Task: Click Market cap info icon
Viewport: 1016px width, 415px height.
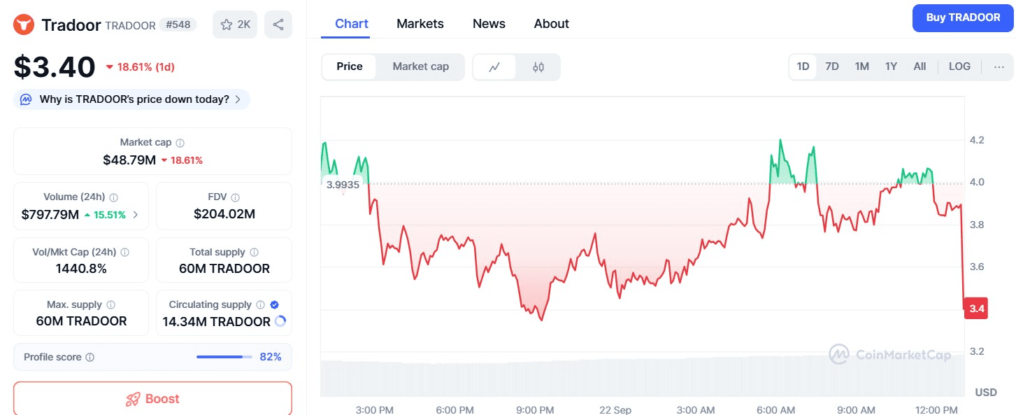Action: pyautogui.click(x=180, y=143)
